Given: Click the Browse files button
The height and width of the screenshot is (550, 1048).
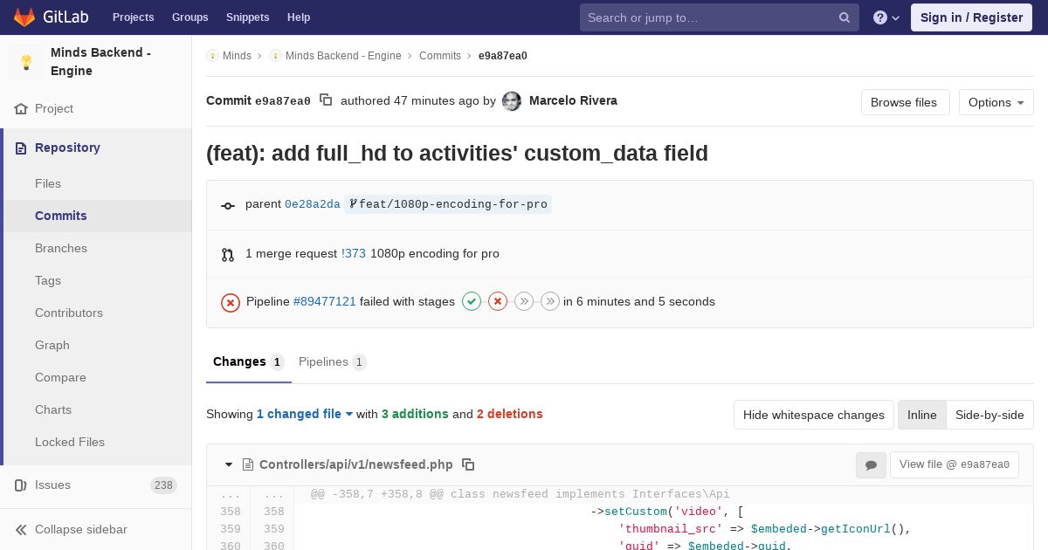Looking at the screenshot, I should [x=903, y=102].
